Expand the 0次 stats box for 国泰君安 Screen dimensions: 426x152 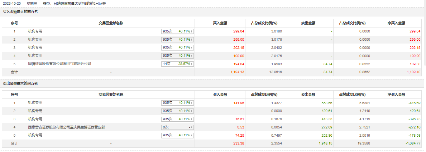coord(177,127)
